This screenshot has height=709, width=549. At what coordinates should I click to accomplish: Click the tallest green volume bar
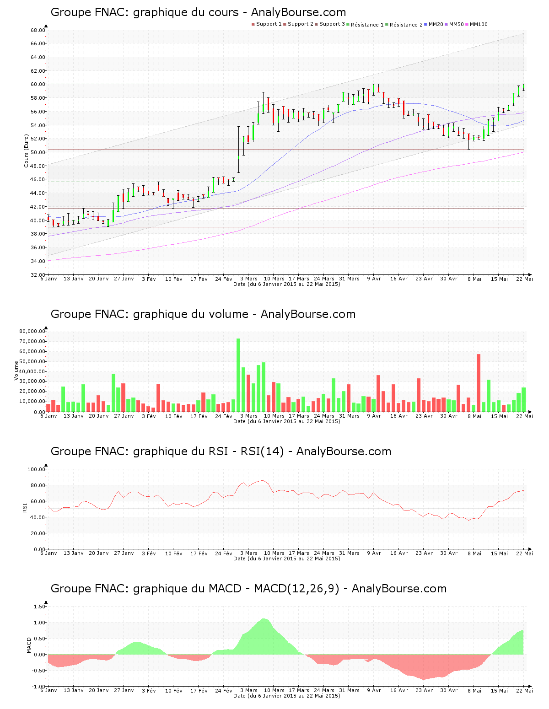tap(238, 375)
